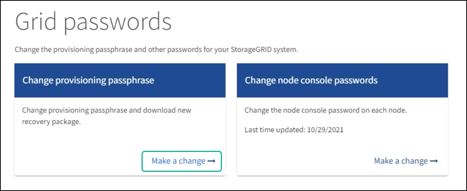Viewport: 467px width, 191px height.
Task: Click the Last time updated label
Action: 275,130
